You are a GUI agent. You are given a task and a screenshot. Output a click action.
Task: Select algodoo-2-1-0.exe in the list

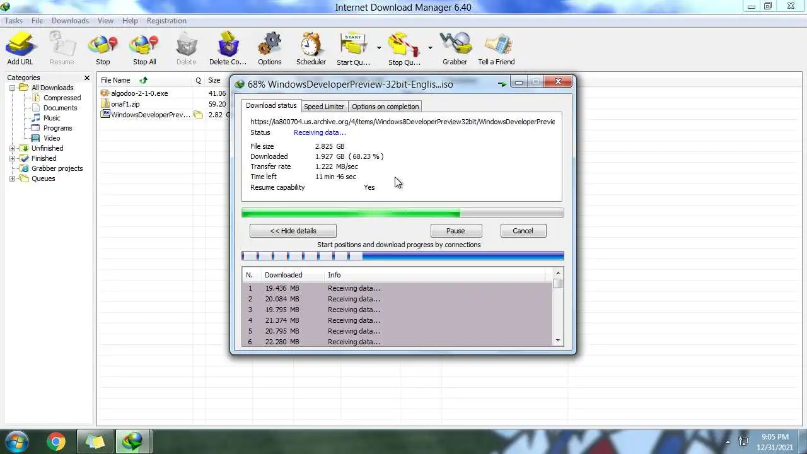click(x=139, y=93)
